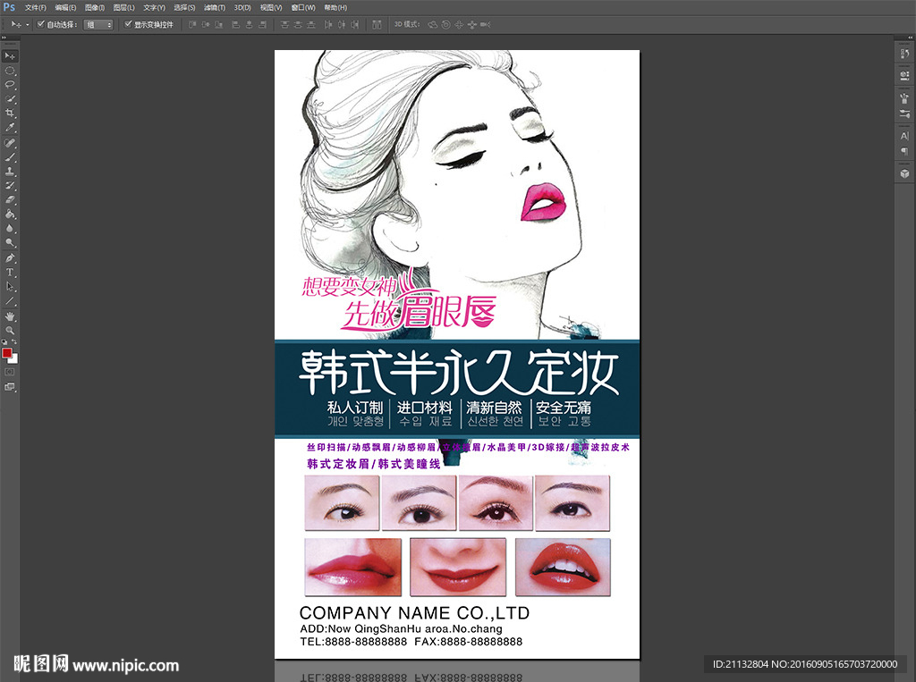Open the 3D(D) menu
The height and width of the screenshot is (682, 916).
point(242,7)
